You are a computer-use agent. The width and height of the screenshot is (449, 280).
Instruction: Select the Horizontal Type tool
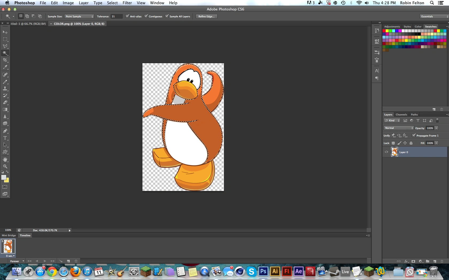(5, 138)
